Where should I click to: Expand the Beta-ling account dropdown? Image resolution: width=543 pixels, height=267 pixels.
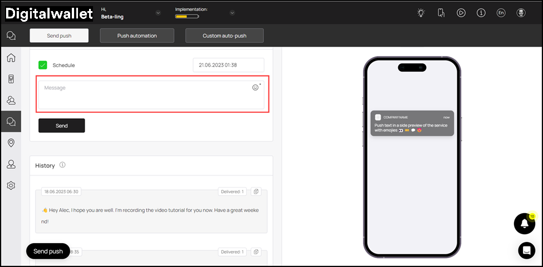[x=158, y=13]
